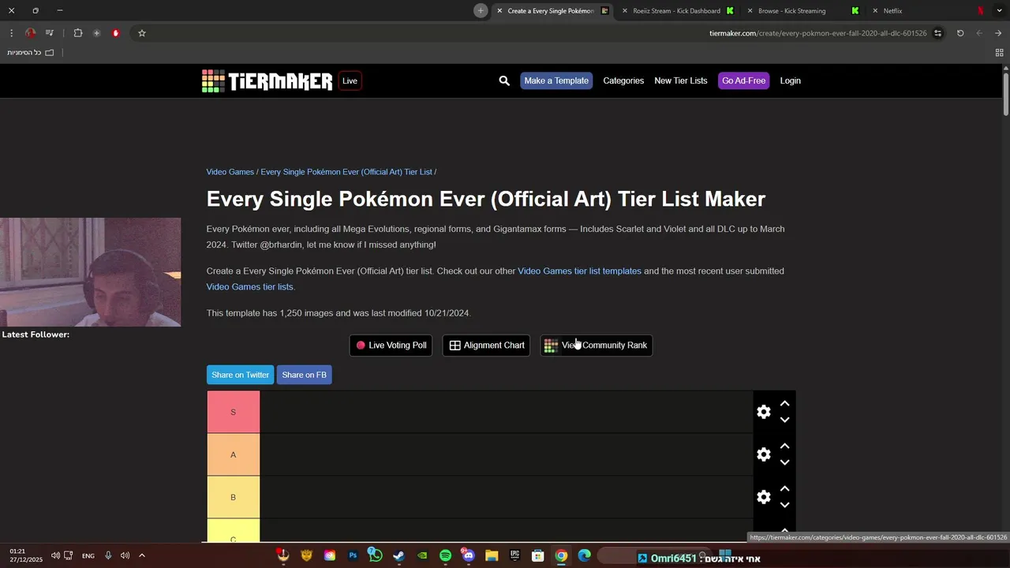Open the microphone icon in system tray
The width and height of the screenshot is (1010, 568).
(108, 555)
